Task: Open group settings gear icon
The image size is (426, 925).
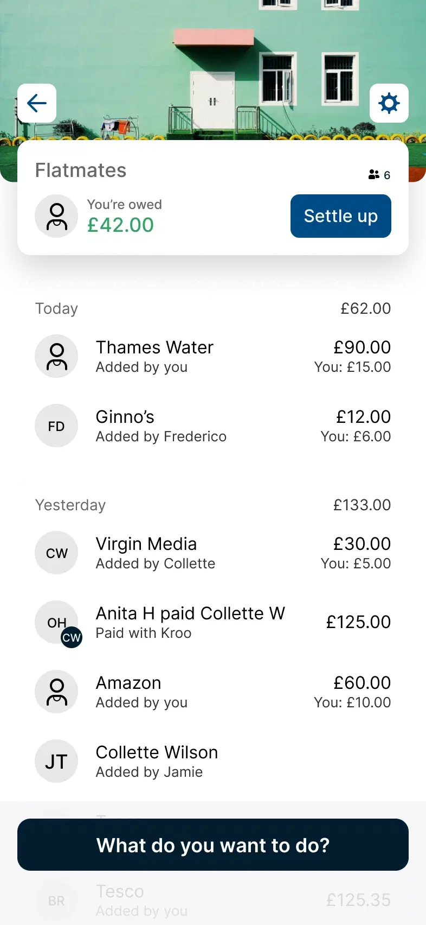Action: click(389, 103)
